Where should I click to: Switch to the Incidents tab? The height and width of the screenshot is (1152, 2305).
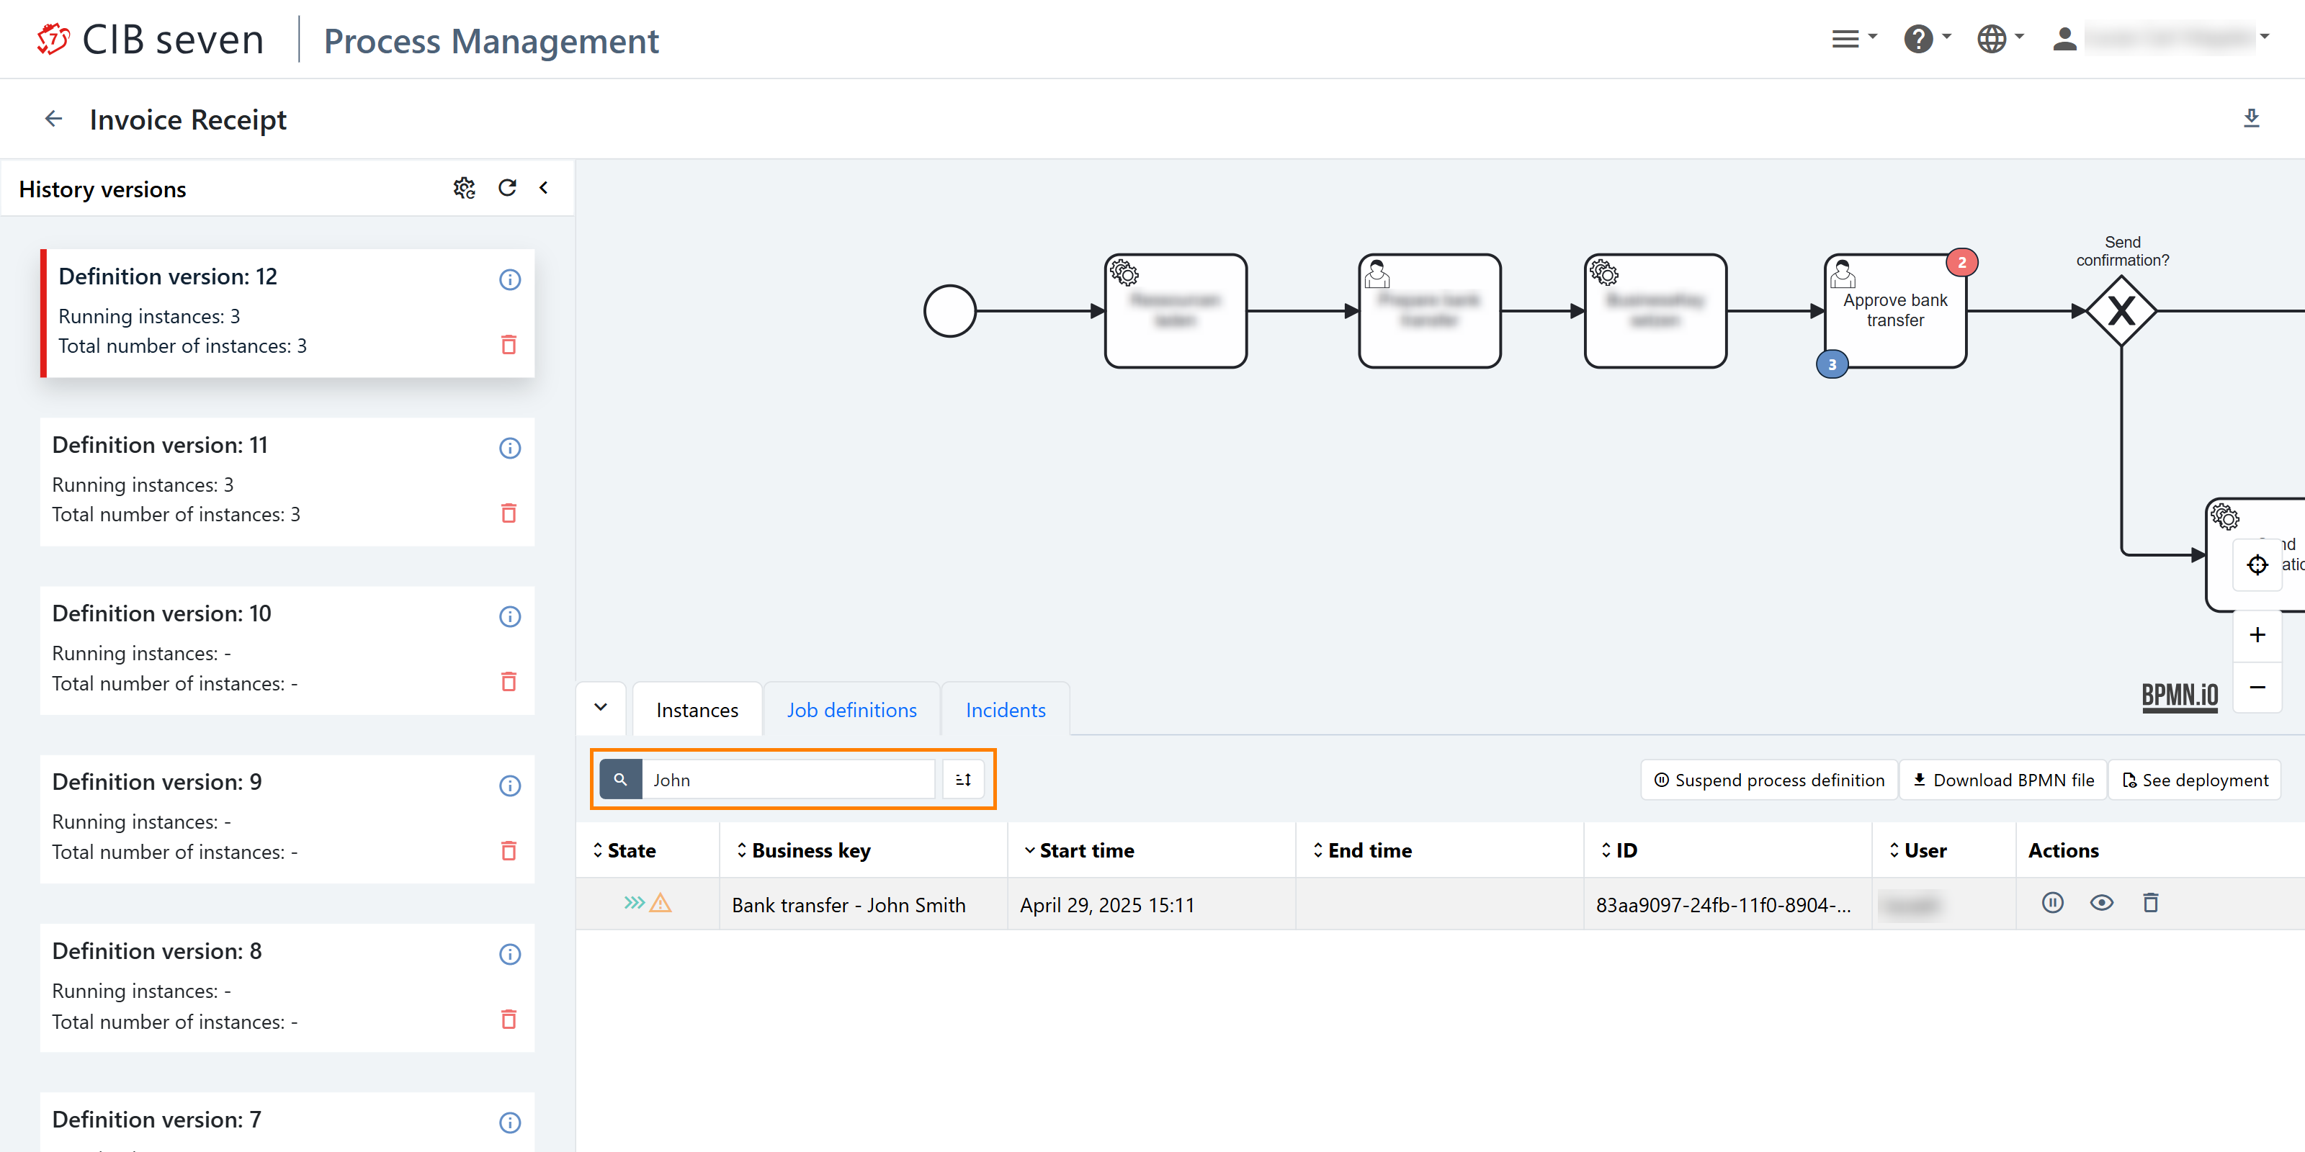point(1005,709)
